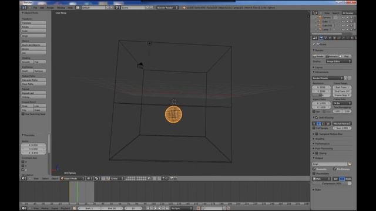Open the Timeline editor type icon
Viewport: 376px width, 211px height.
24,208
